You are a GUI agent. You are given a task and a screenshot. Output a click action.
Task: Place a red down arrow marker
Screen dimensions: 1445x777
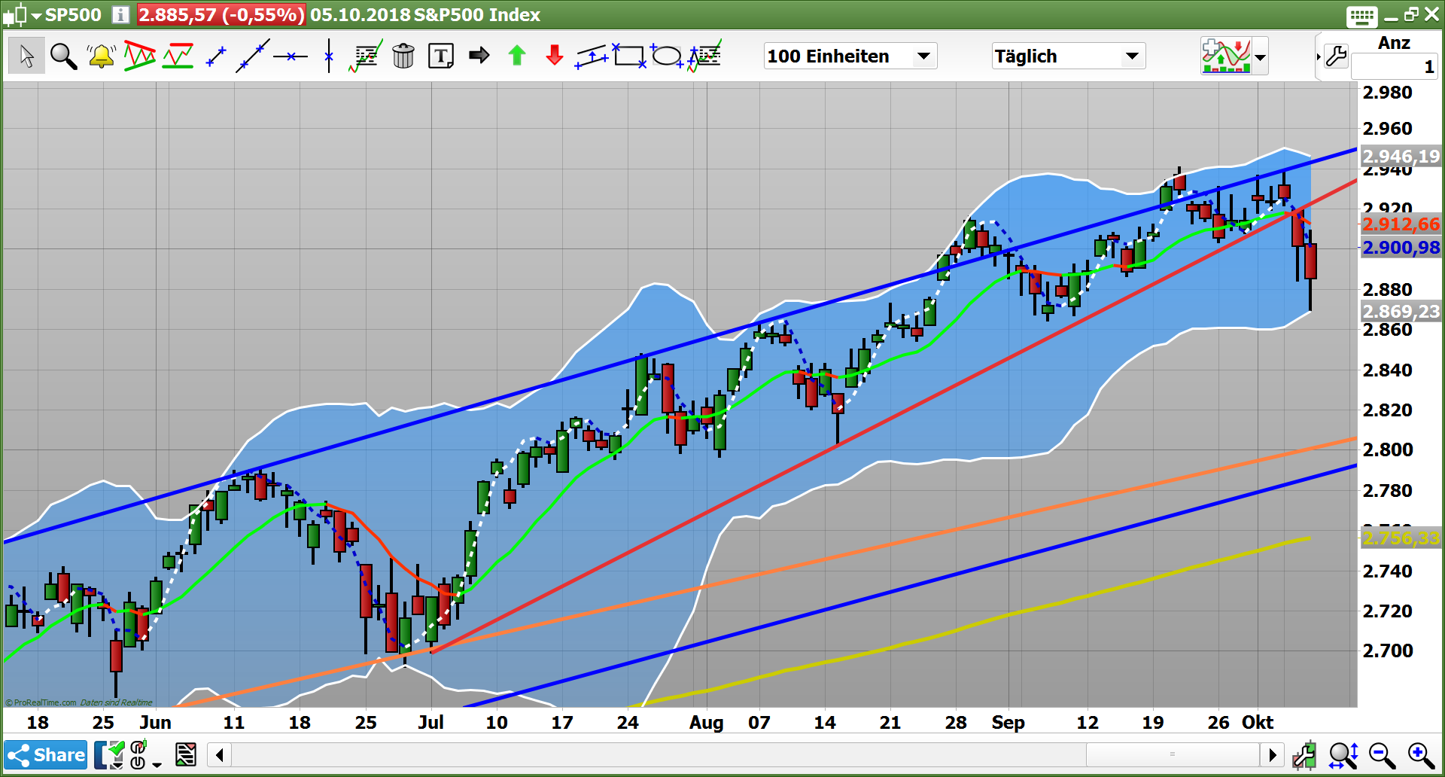[x=555, y=55]
